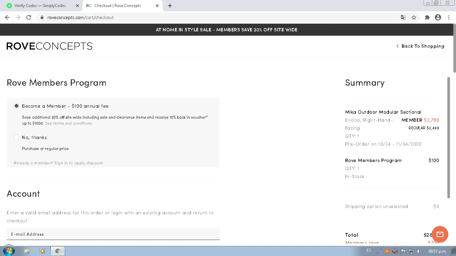Focus the E-mail Address field
This screenshot has height=256, width=456.
[x=113, y=234]
